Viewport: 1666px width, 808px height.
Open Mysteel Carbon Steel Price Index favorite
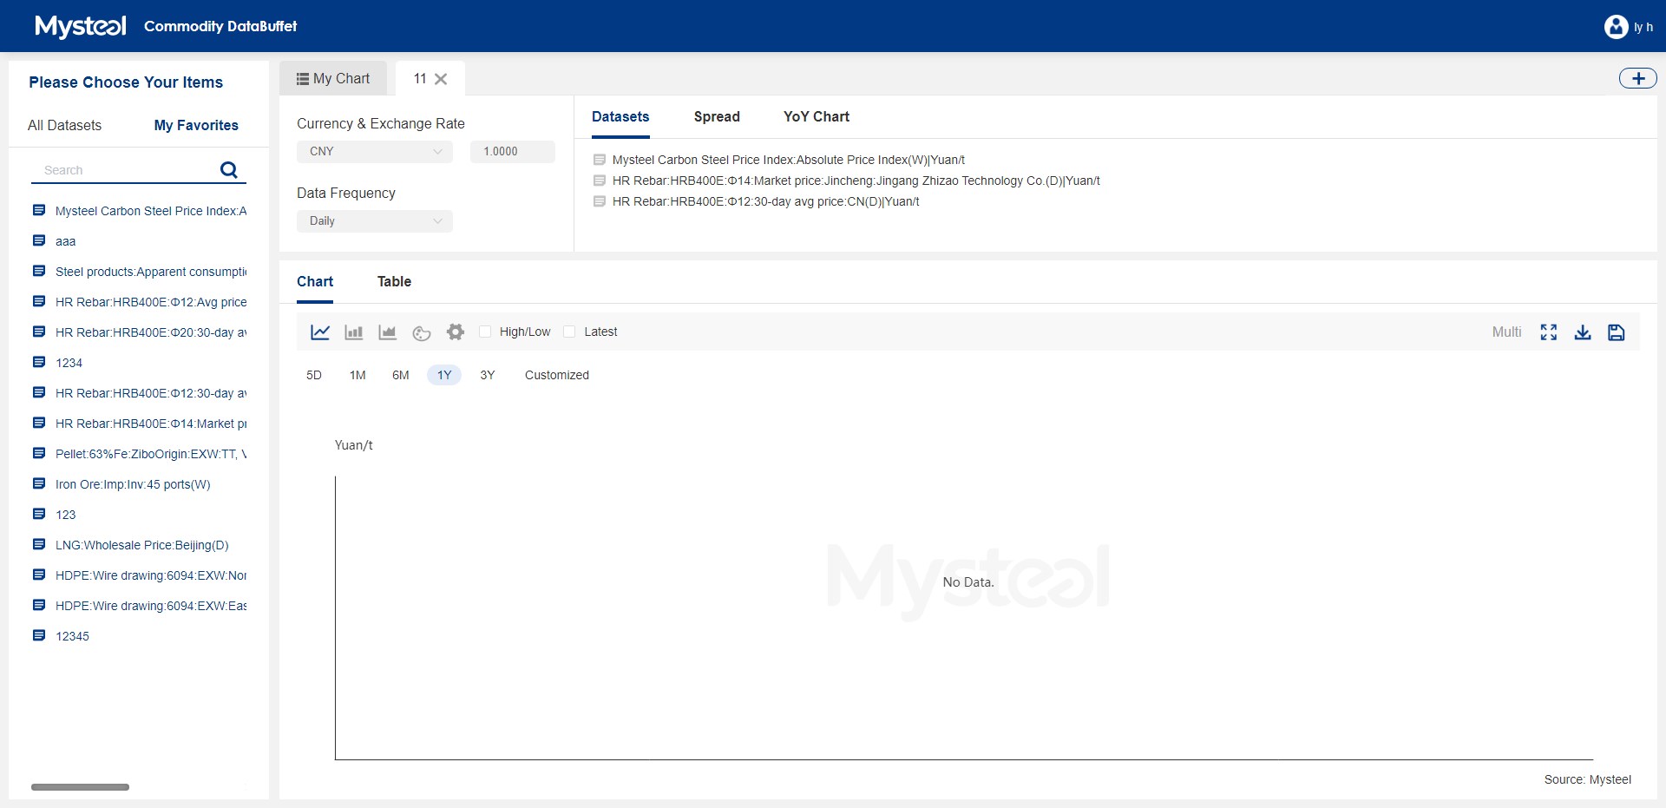coord(151,211)
